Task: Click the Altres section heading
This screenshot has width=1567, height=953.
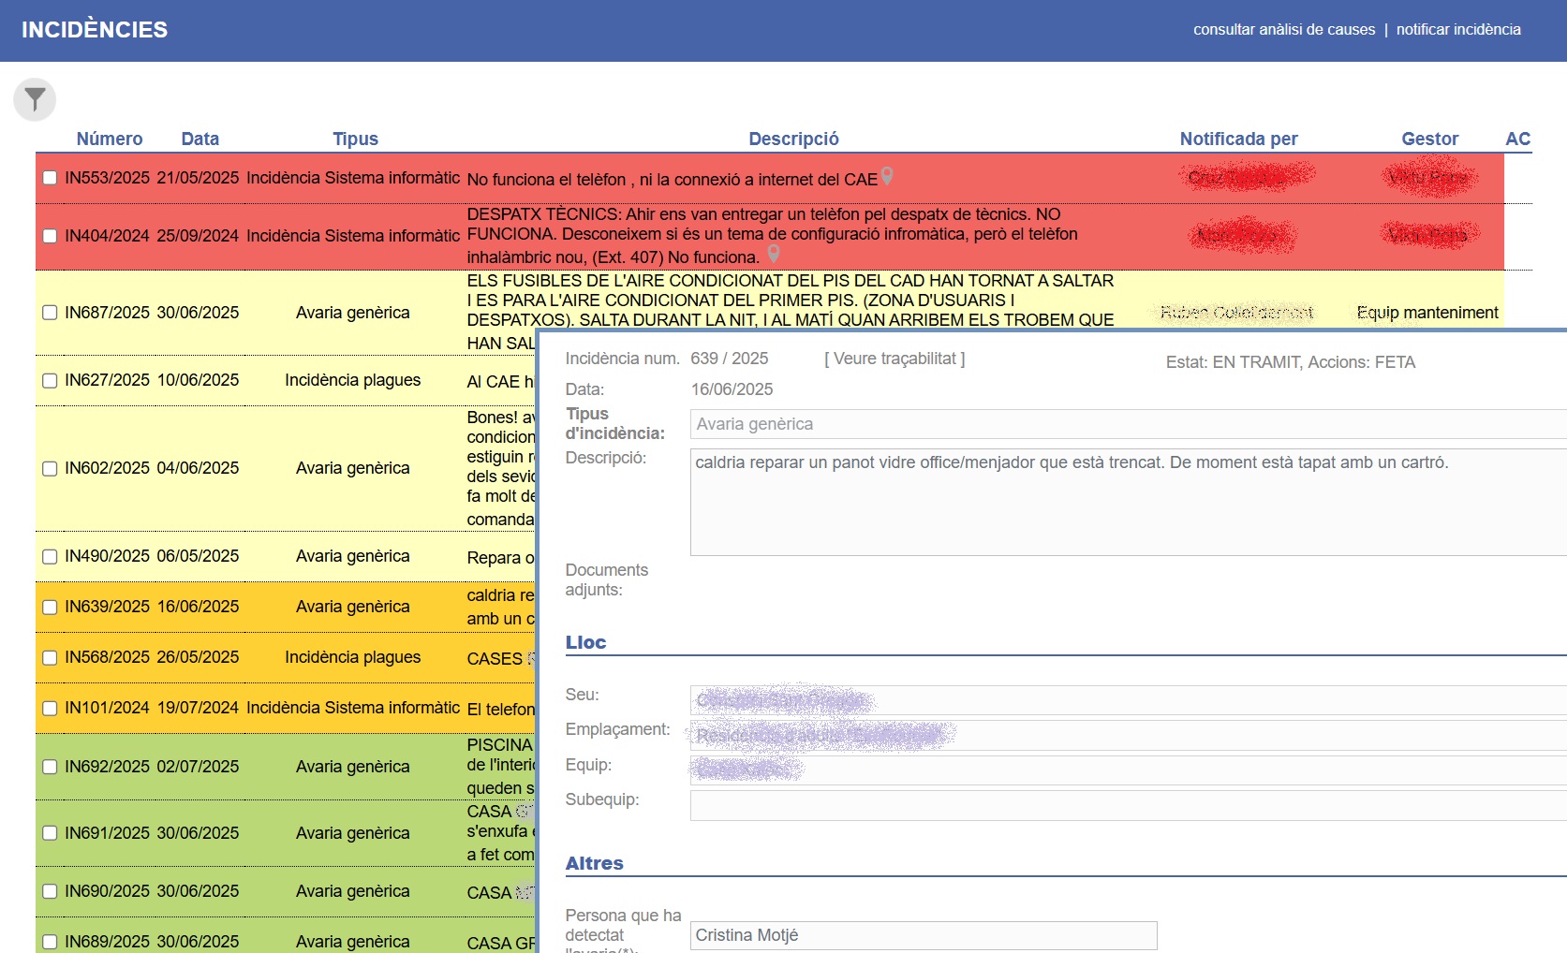Action: click(x=594, y=863)
